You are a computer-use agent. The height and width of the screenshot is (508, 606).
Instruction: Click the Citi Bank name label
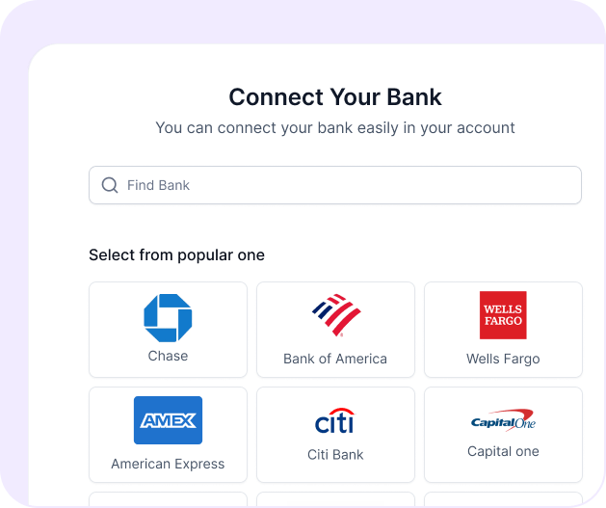pos(335,455)
